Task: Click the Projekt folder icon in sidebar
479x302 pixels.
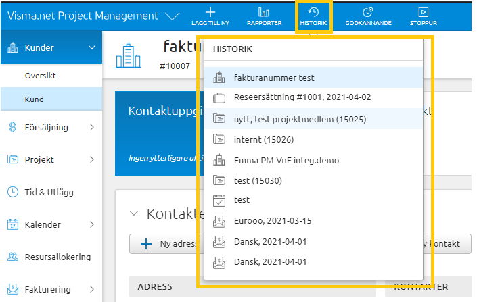Action: click(13, 159)
